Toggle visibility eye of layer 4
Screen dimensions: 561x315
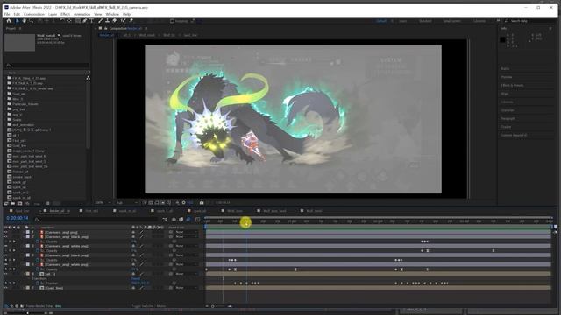[6, 255]
